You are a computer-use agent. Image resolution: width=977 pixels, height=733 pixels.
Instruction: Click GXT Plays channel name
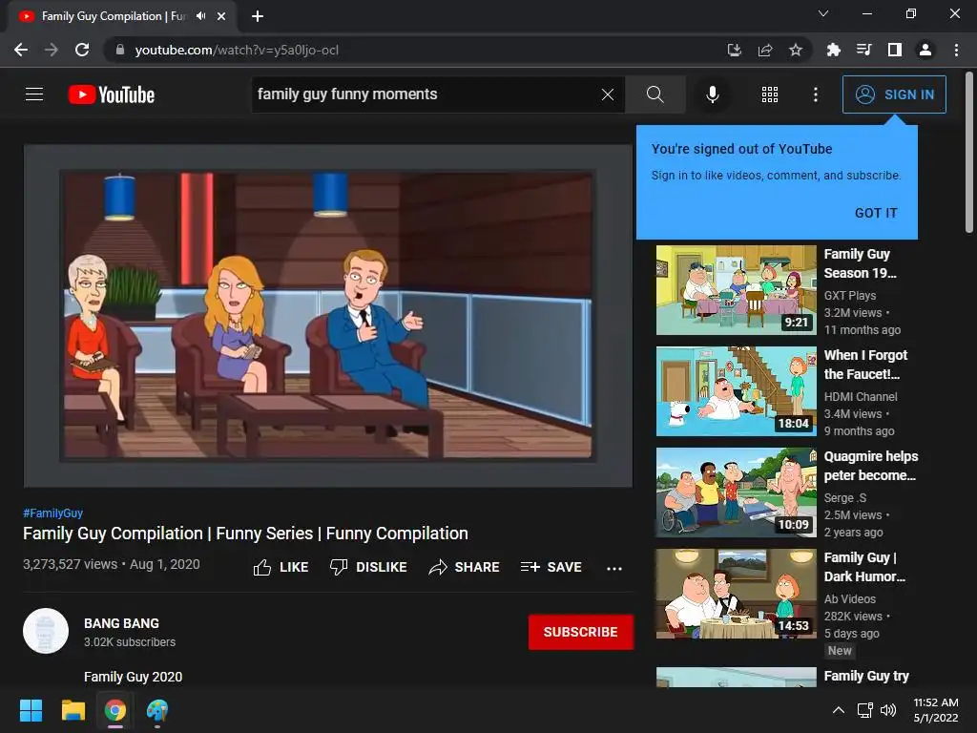850,296
